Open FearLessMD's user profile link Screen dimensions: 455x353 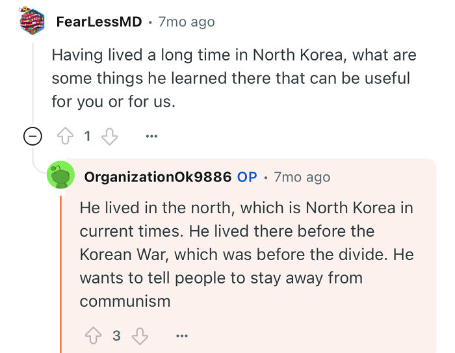click(x=99, y=21)
